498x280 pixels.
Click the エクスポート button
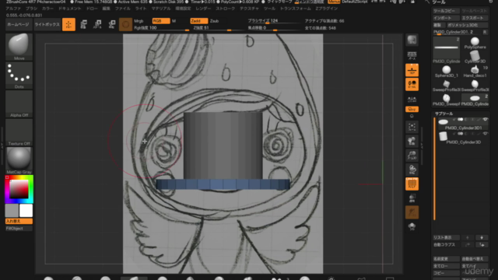[475, 18]
